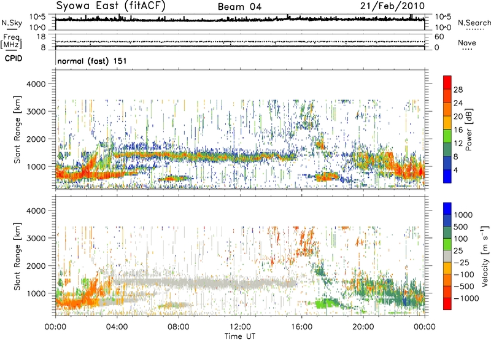Click the "4" label on Power colorbar

(455, 170)
